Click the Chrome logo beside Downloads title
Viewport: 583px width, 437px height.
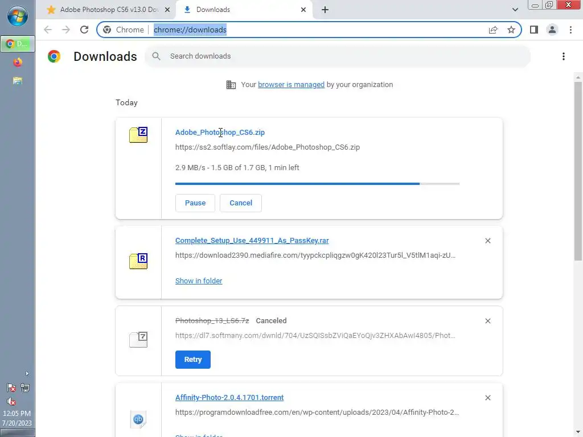54,56
